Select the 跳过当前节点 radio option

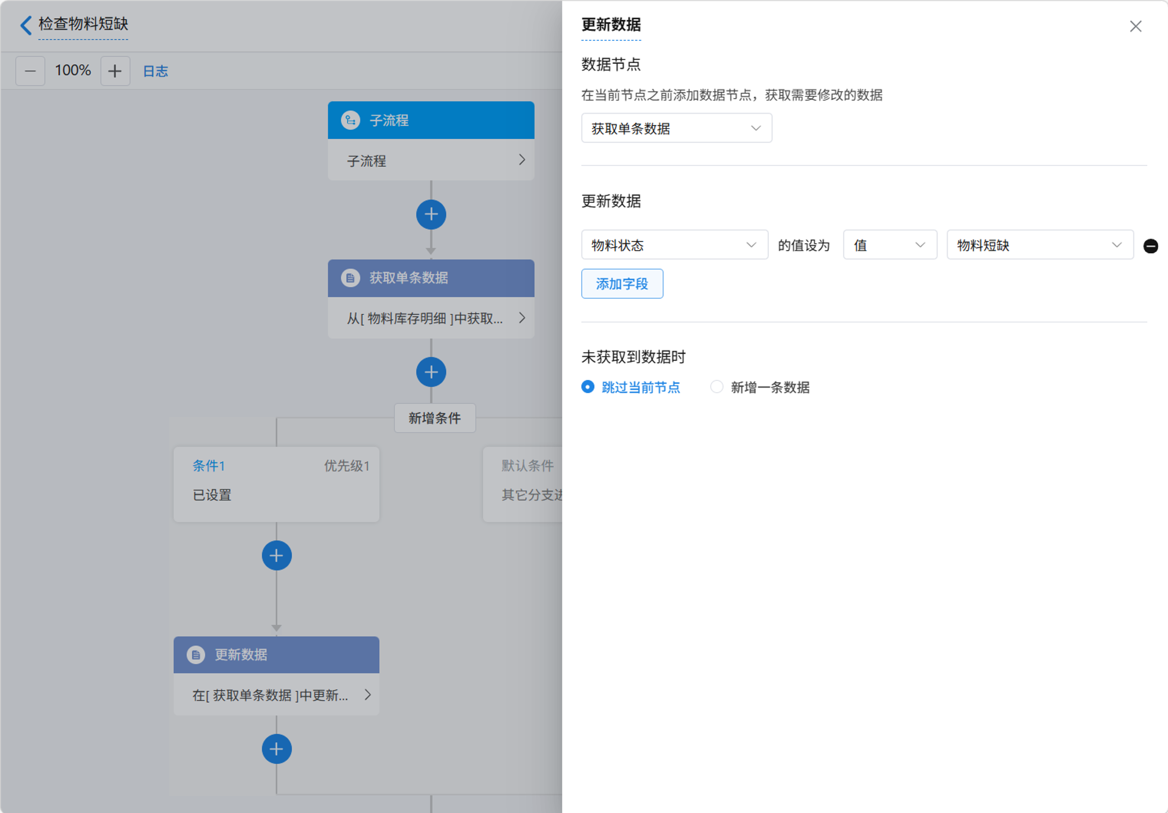coord(588,387)
